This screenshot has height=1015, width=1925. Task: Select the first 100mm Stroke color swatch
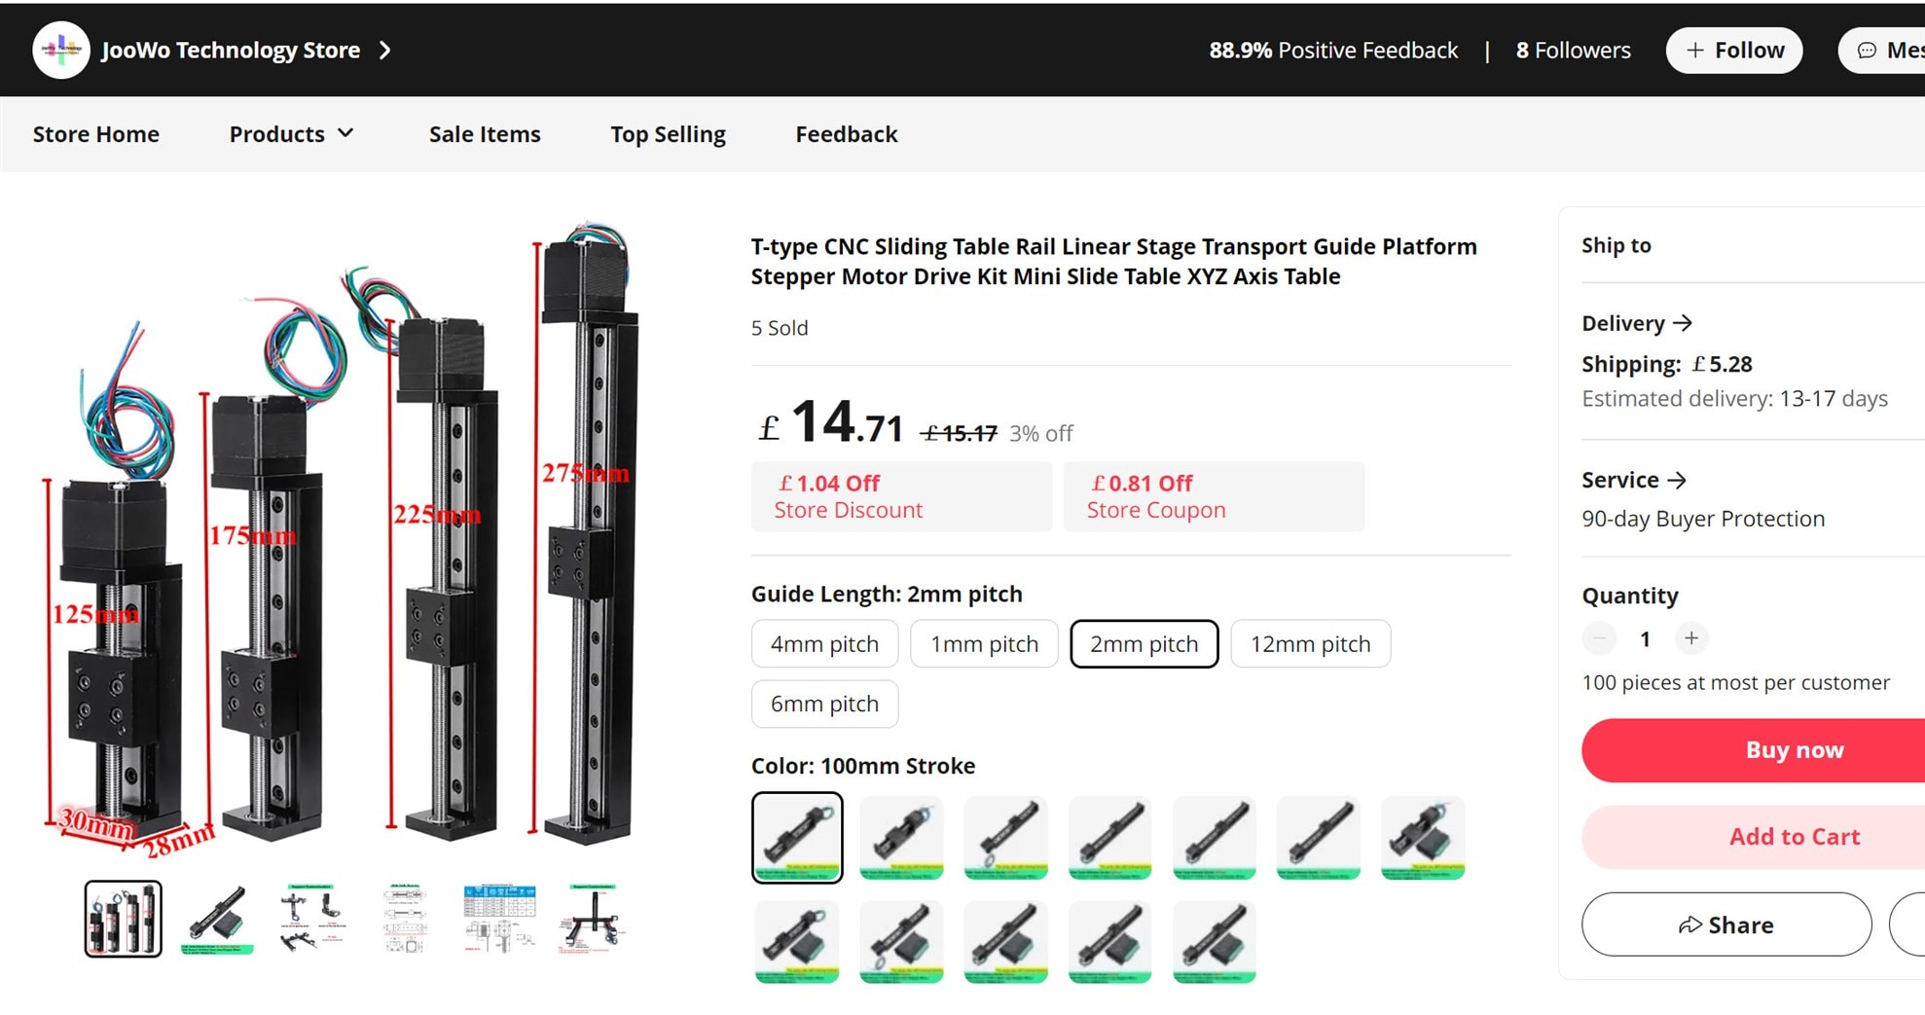coord(797,838)
